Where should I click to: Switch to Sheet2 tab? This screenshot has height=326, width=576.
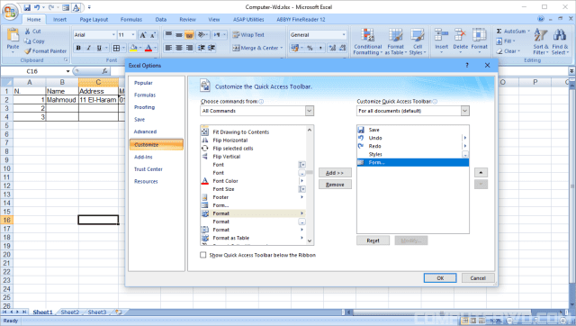coord(69,312)
